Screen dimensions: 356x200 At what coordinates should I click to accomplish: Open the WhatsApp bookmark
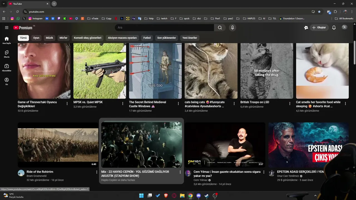pos(18,19)
